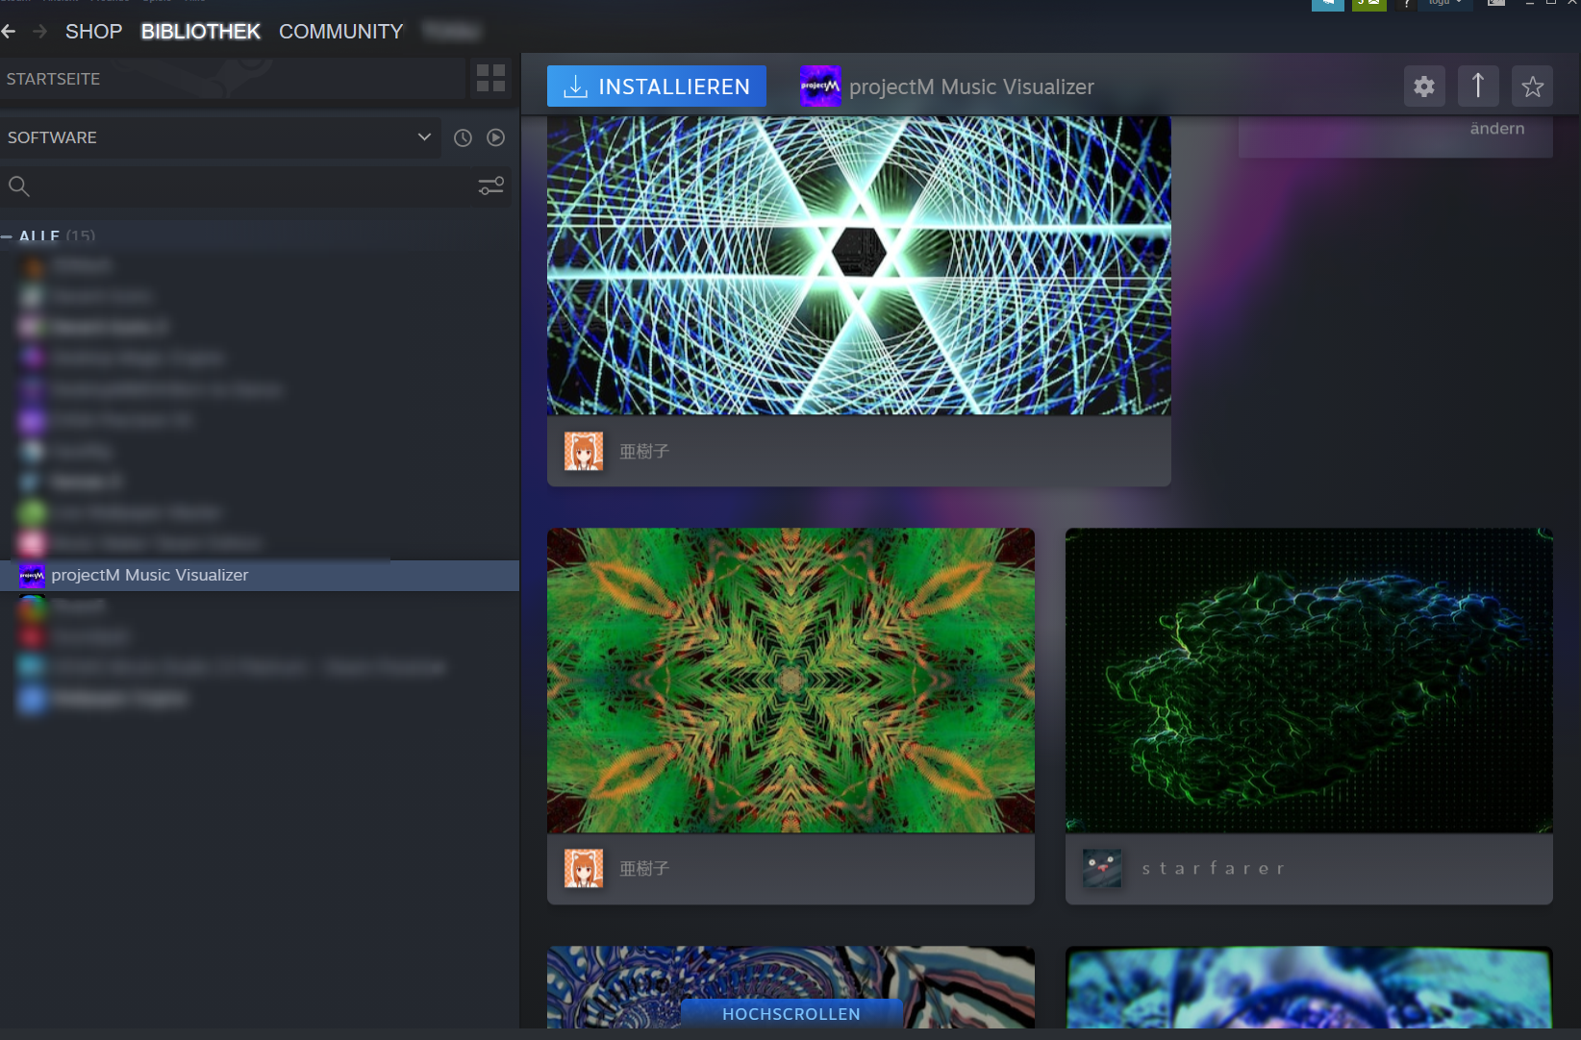
Task: Click the projectM Music Visualizer header title
Action: point(971,87)
